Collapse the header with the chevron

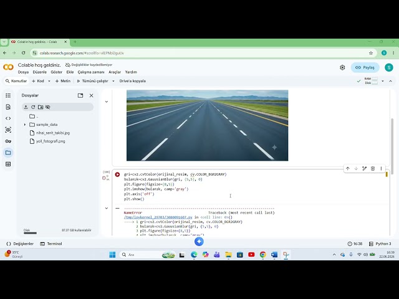pos(391,81)
